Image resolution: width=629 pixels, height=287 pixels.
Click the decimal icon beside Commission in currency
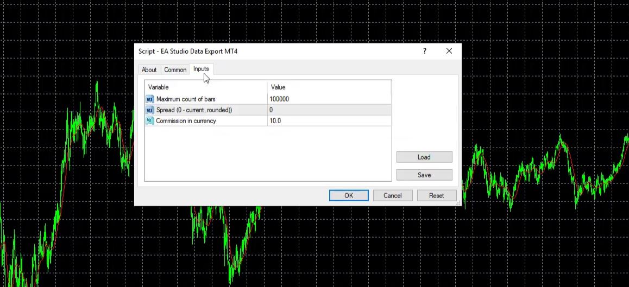pyautogui.click(x=150, y=121)
